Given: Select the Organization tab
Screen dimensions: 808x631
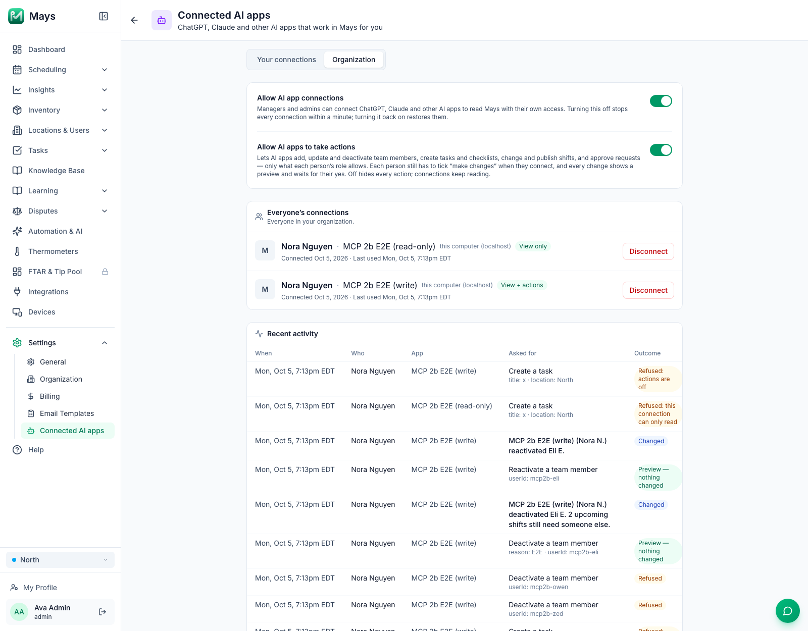Looking at the screenshot, I should pyautogui.click(x=353, y=60).
